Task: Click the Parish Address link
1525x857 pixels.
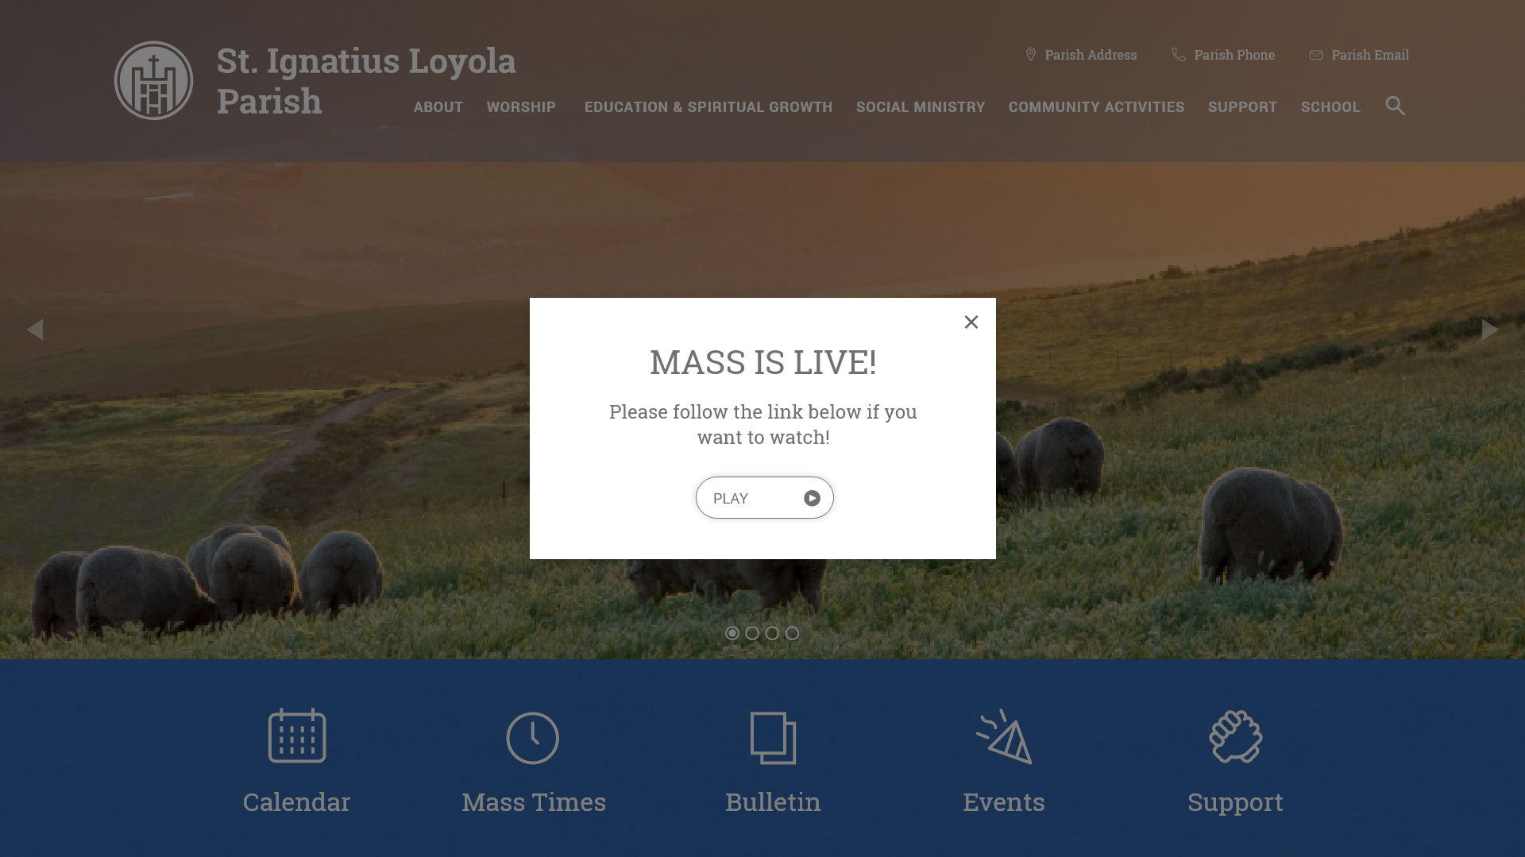Action: (1081, 55)
